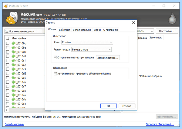This screenshot has height=129, width=182.
Task: Check the box for file f_0010d0
Action: [x=8, y=52]
